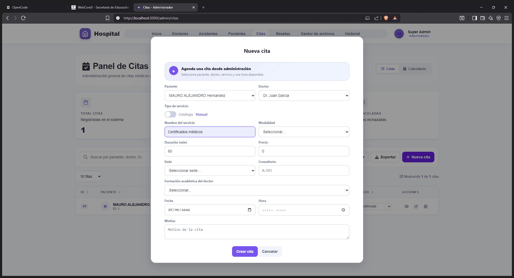Open the time picker clock icon
The image size is (514, 278).
point(343,210)
